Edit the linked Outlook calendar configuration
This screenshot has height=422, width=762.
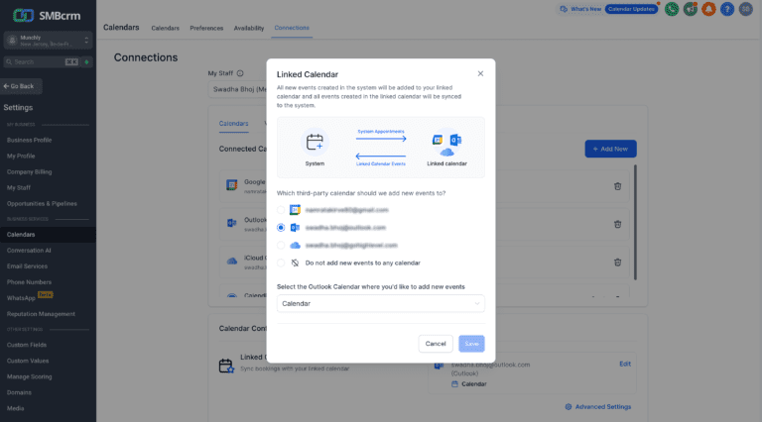click(624, 364)
